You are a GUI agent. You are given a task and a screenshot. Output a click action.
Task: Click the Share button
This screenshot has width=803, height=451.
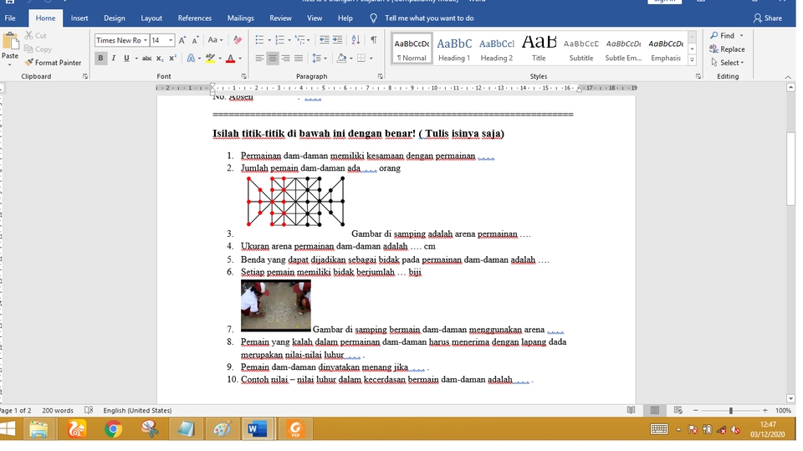[768, 18]
